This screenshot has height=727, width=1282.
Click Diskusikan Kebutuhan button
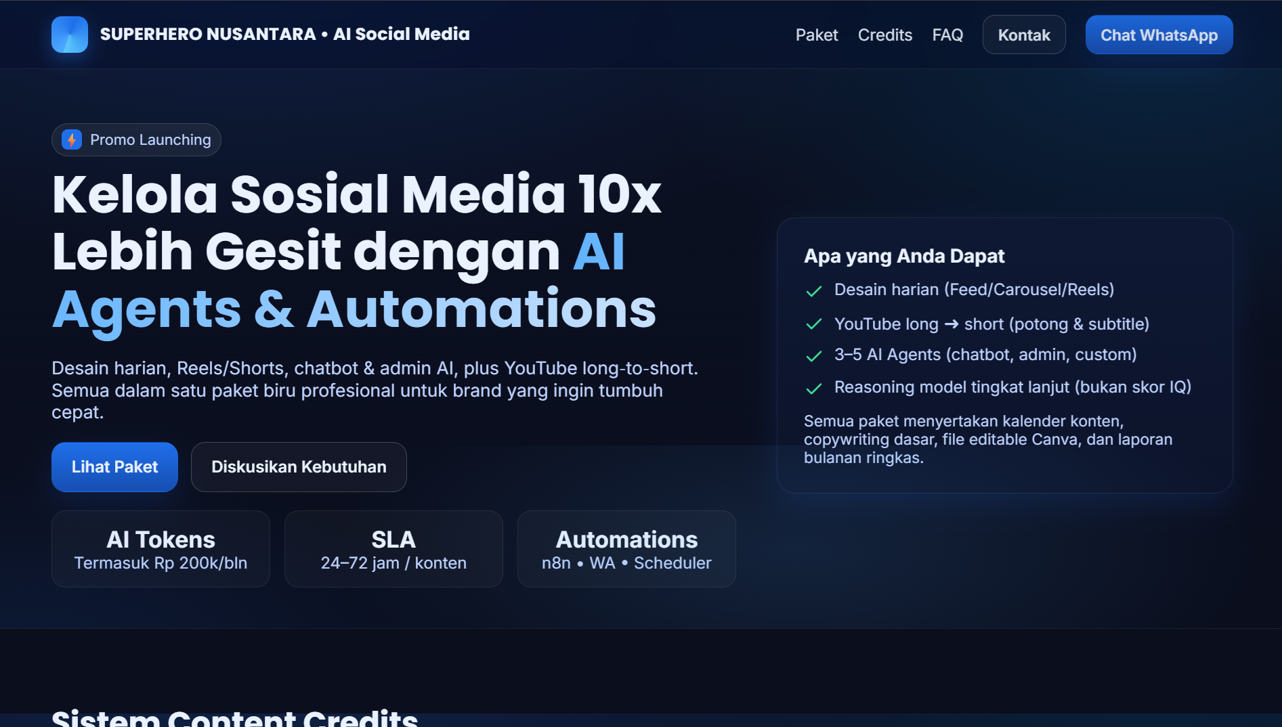tap(298, 467)
